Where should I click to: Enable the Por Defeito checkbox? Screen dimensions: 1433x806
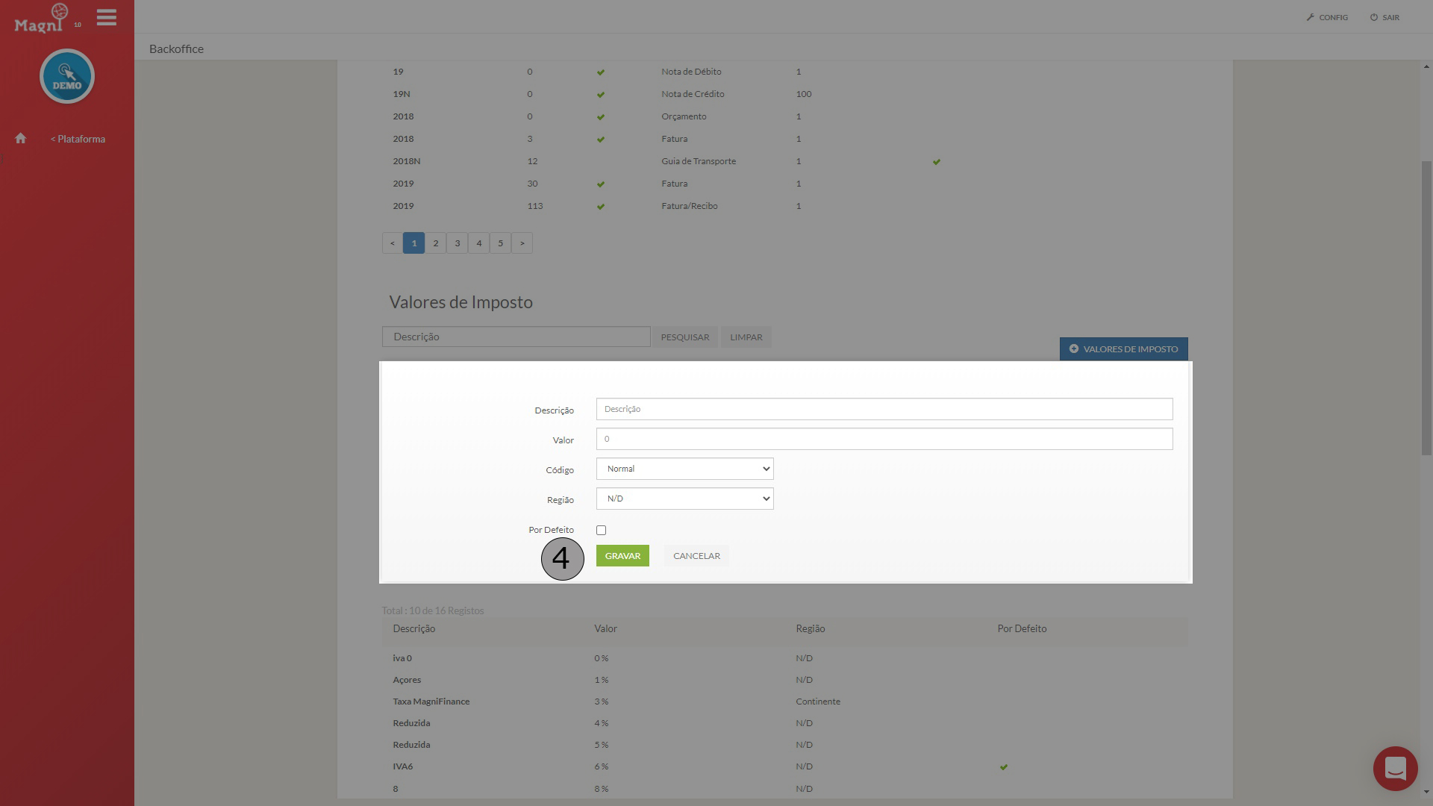point(601,530)
